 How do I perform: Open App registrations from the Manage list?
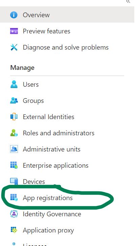[48, 198]
